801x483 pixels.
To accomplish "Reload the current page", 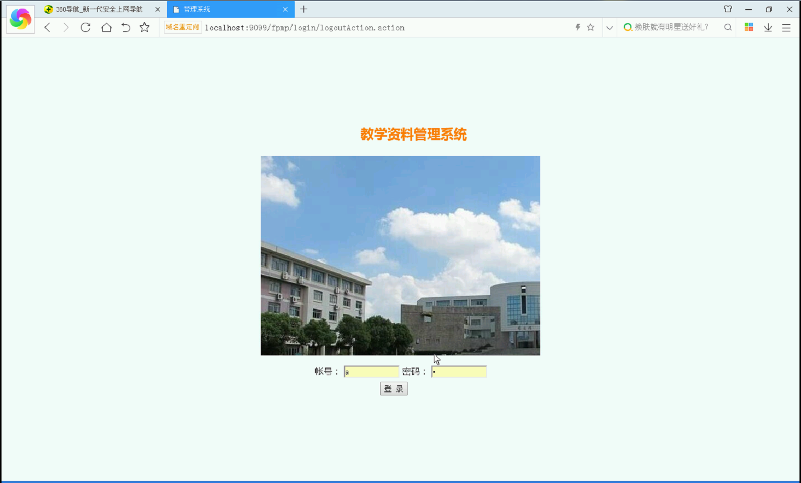I will [x=86, y=27].
